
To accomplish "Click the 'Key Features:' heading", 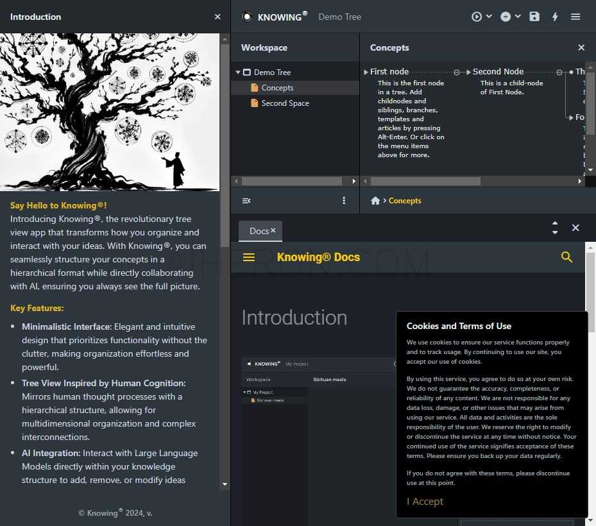I will (37, 309).
